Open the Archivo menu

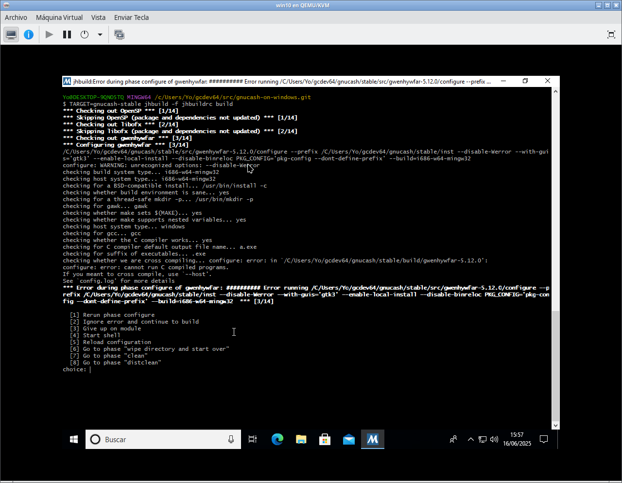click(x=16, y=17)
